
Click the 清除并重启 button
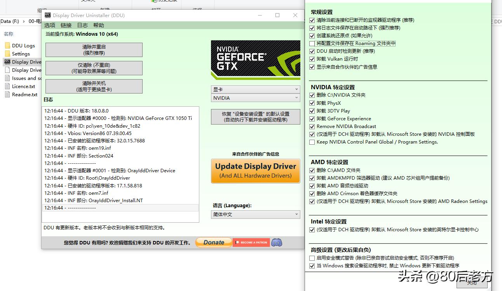(x=94, y=50)
